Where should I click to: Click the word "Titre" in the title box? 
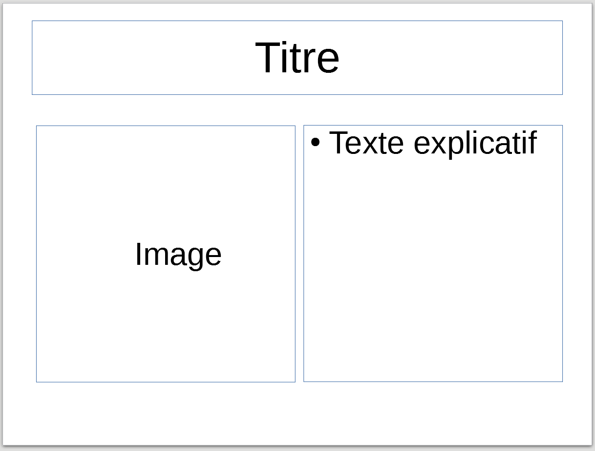[297, 58]
